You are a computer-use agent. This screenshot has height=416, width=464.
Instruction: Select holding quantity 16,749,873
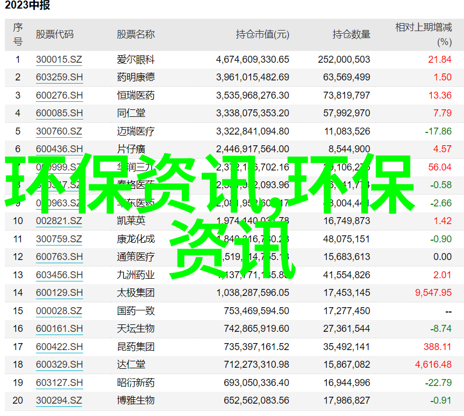pyautogui.click(x=347, y=221)
